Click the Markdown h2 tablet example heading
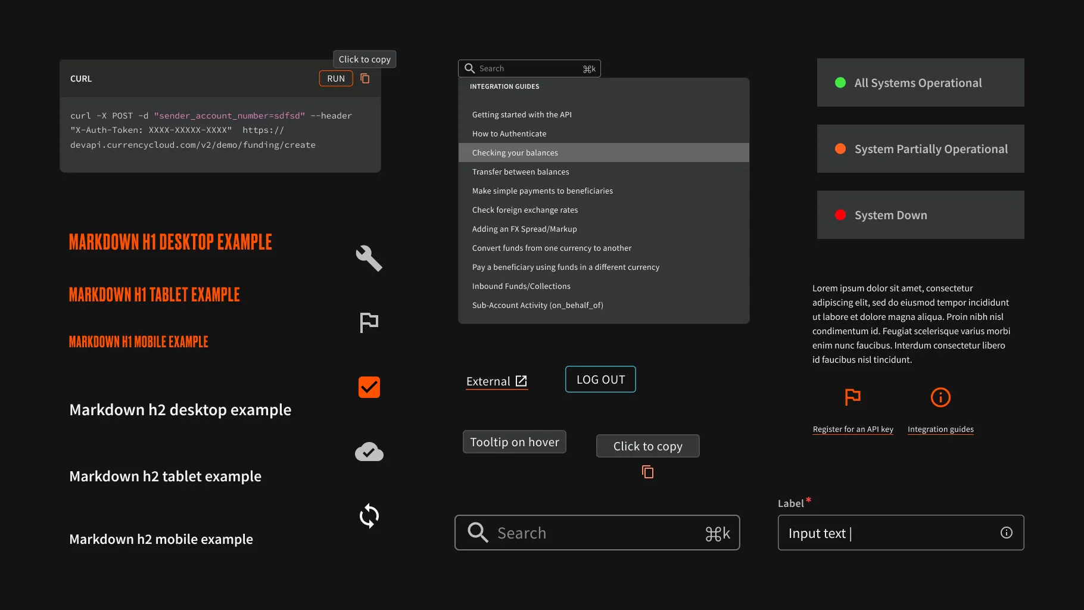The height and width of the screenshot is (610, 1084). (x=166, y=476)
